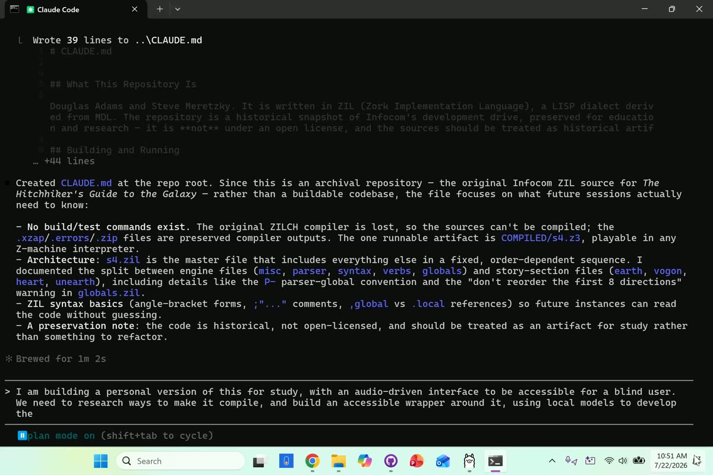Click the Claude icon on the tab

[31, 9]
